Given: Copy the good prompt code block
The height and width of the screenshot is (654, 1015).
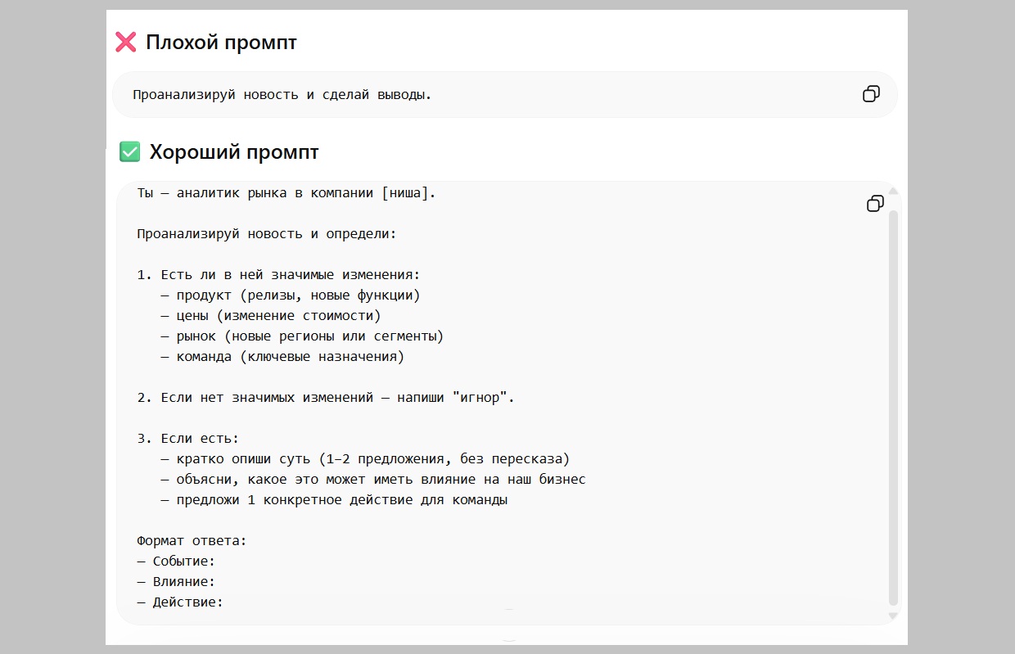Looking at the screenshot, I should pos(875,203).
